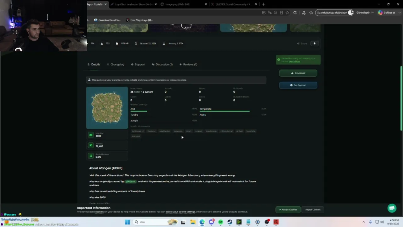Viewport: 403px width, 227px height.
Task: Click the green Download button
Action: (x=298, y=73)
